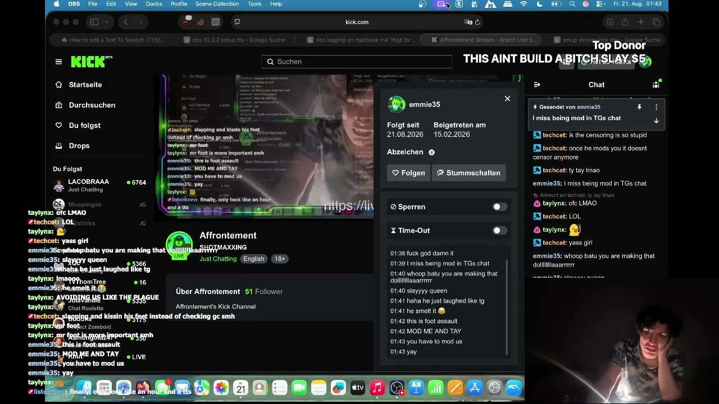Unpin the pinned chat message
719x404 pixels.
click(x=639, y=107)
